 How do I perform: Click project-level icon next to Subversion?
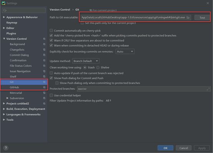point(44,98)
